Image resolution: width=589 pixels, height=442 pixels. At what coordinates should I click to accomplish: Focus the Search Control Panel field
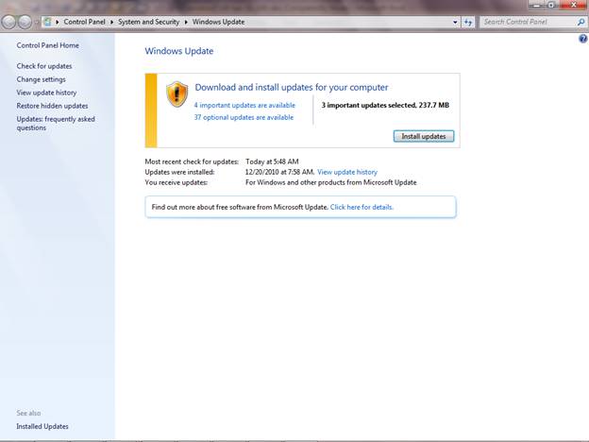(529, 22)
